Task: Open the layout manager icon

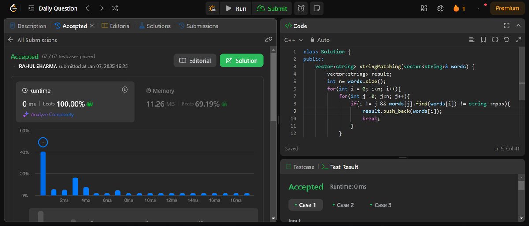Action: click(x=424, y=8)
